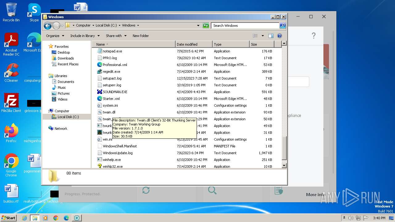Select Desktop under Favorites
Image resolution: width=395 pixels, height=222 pixels.
64,52
